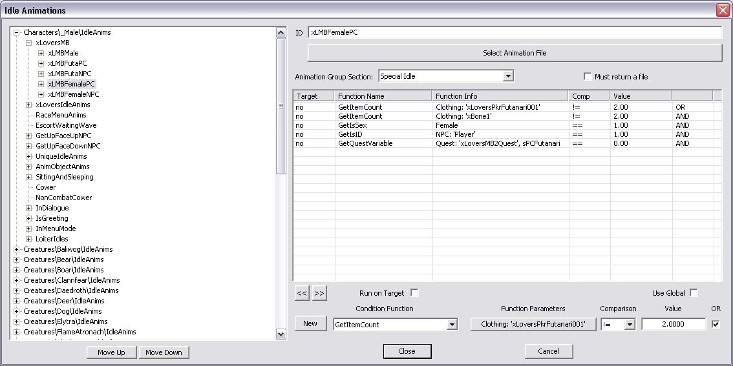Select the EscortWaitingWave tree item
Image resolution: width=733 pixels, height=366 pixels.
(66, 125)
